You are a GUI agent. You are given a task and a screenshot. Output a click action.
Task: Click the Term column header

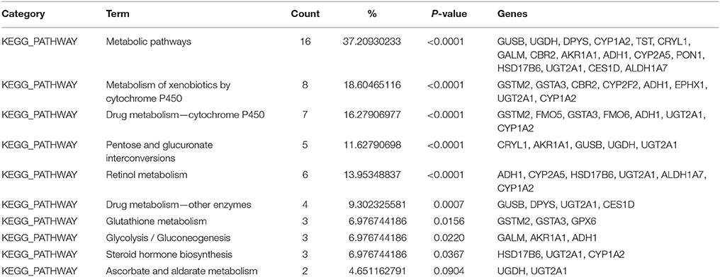point(118,13)
